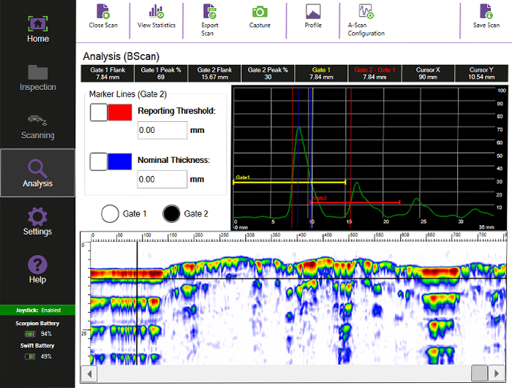Open A-Scan Configuration
The image size is (512, 388).
(365, 12)
